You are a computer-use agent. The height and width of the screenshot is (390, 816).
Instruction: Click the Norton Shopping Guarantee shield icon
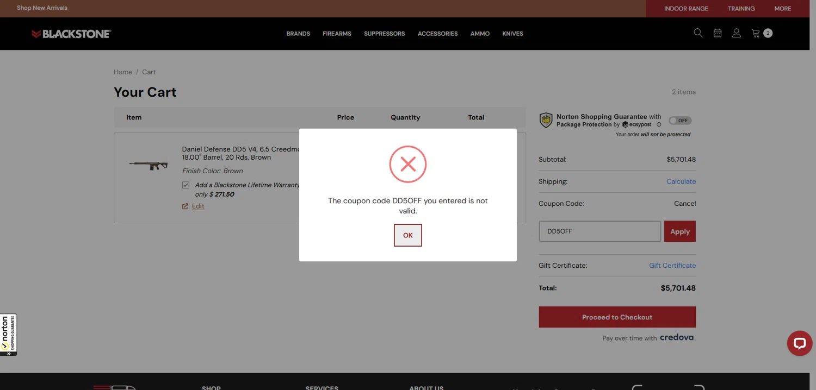tap(546, 120)
